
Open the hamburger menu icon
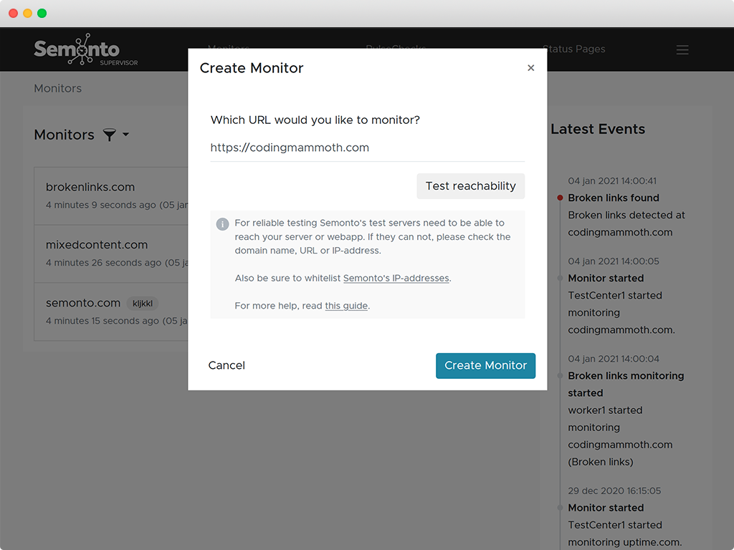(682, 49)
